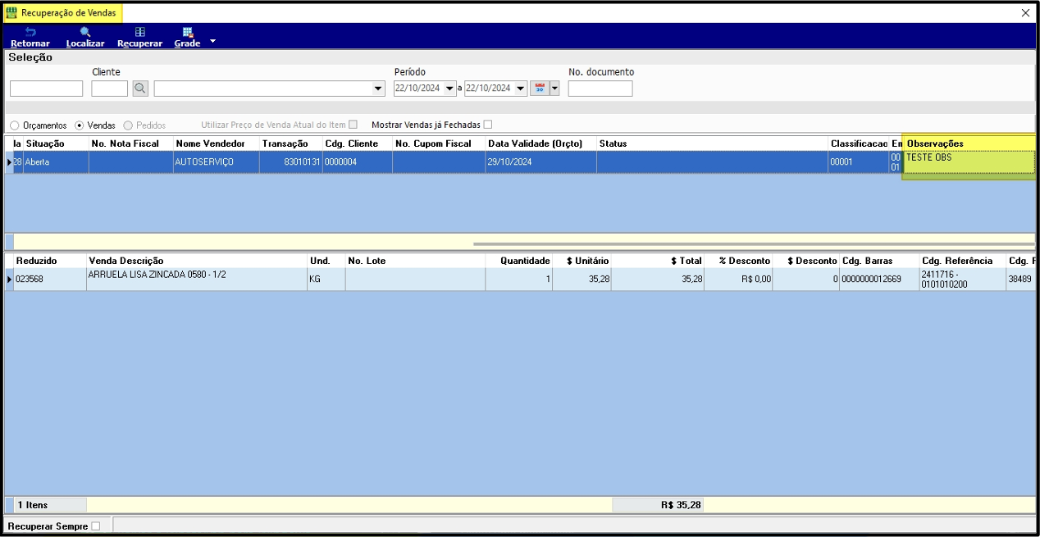This screenshot has width=1040, height=537.
Task: Select the ARRUELA LISA ZINCADA item row
Action: (x=195, y=280)
